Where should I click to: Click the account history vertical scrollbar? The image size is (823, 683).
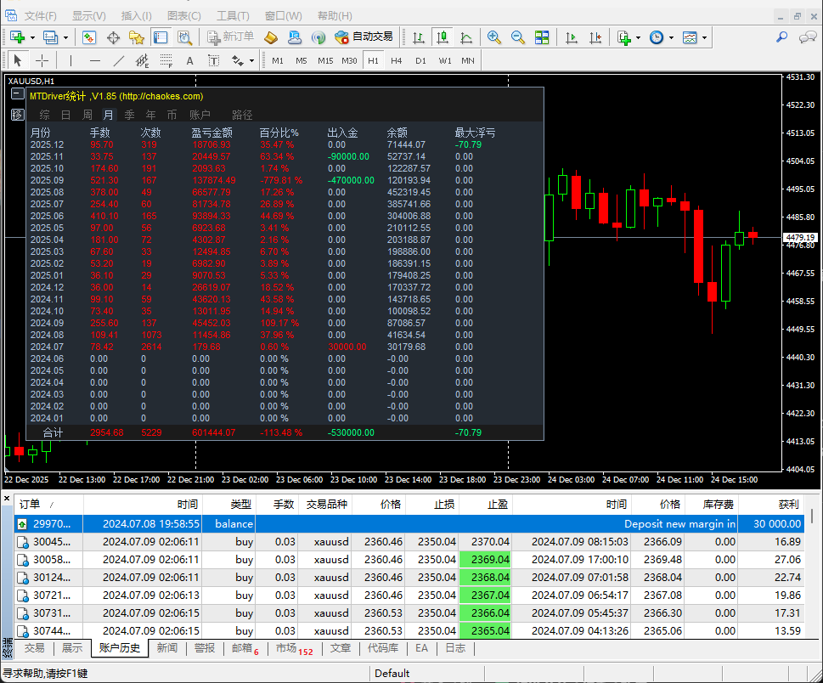pyautogui.click(x=816, y=578)
